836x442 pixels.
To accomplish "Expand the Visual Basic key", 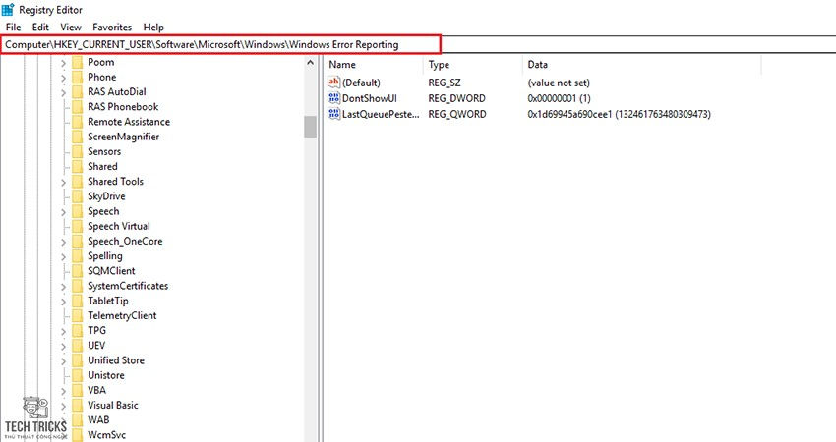I will click(x=64, y=406).
